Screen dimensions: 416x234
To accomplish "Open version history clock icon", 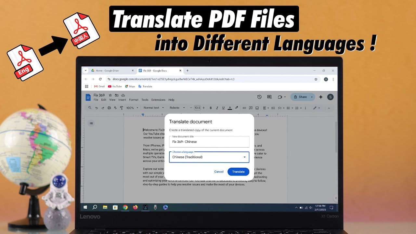I will click(x=259, y=97).
